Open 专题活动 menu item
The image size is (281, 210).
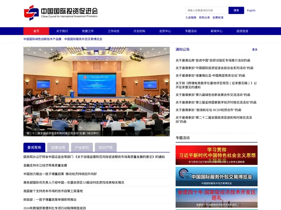click(x=191, y=31)
